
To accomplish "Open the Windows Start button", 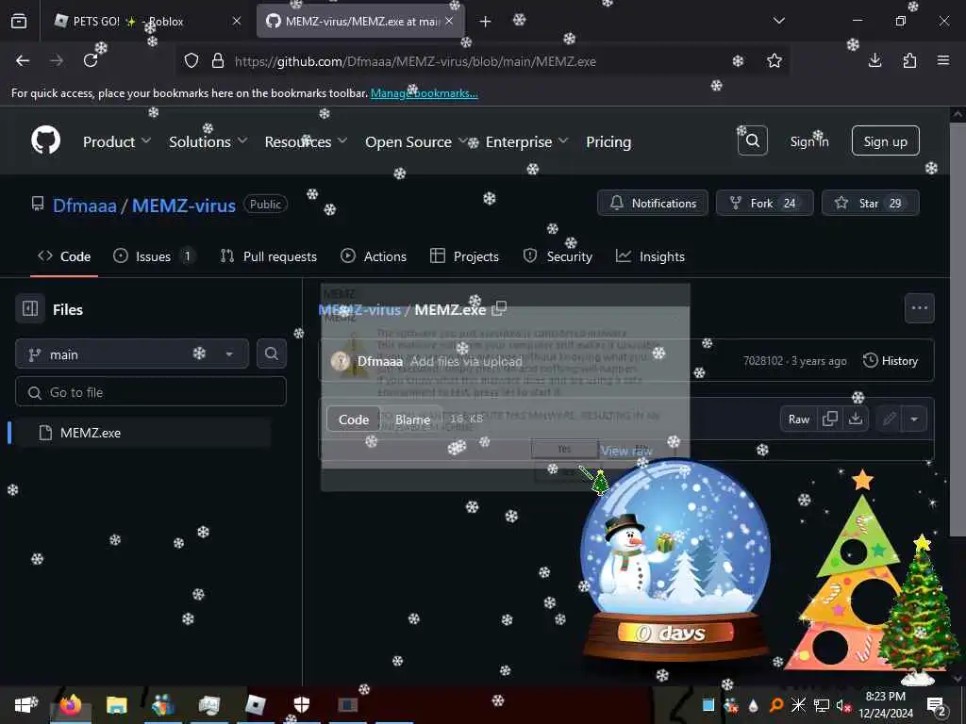I will point(25,705).
